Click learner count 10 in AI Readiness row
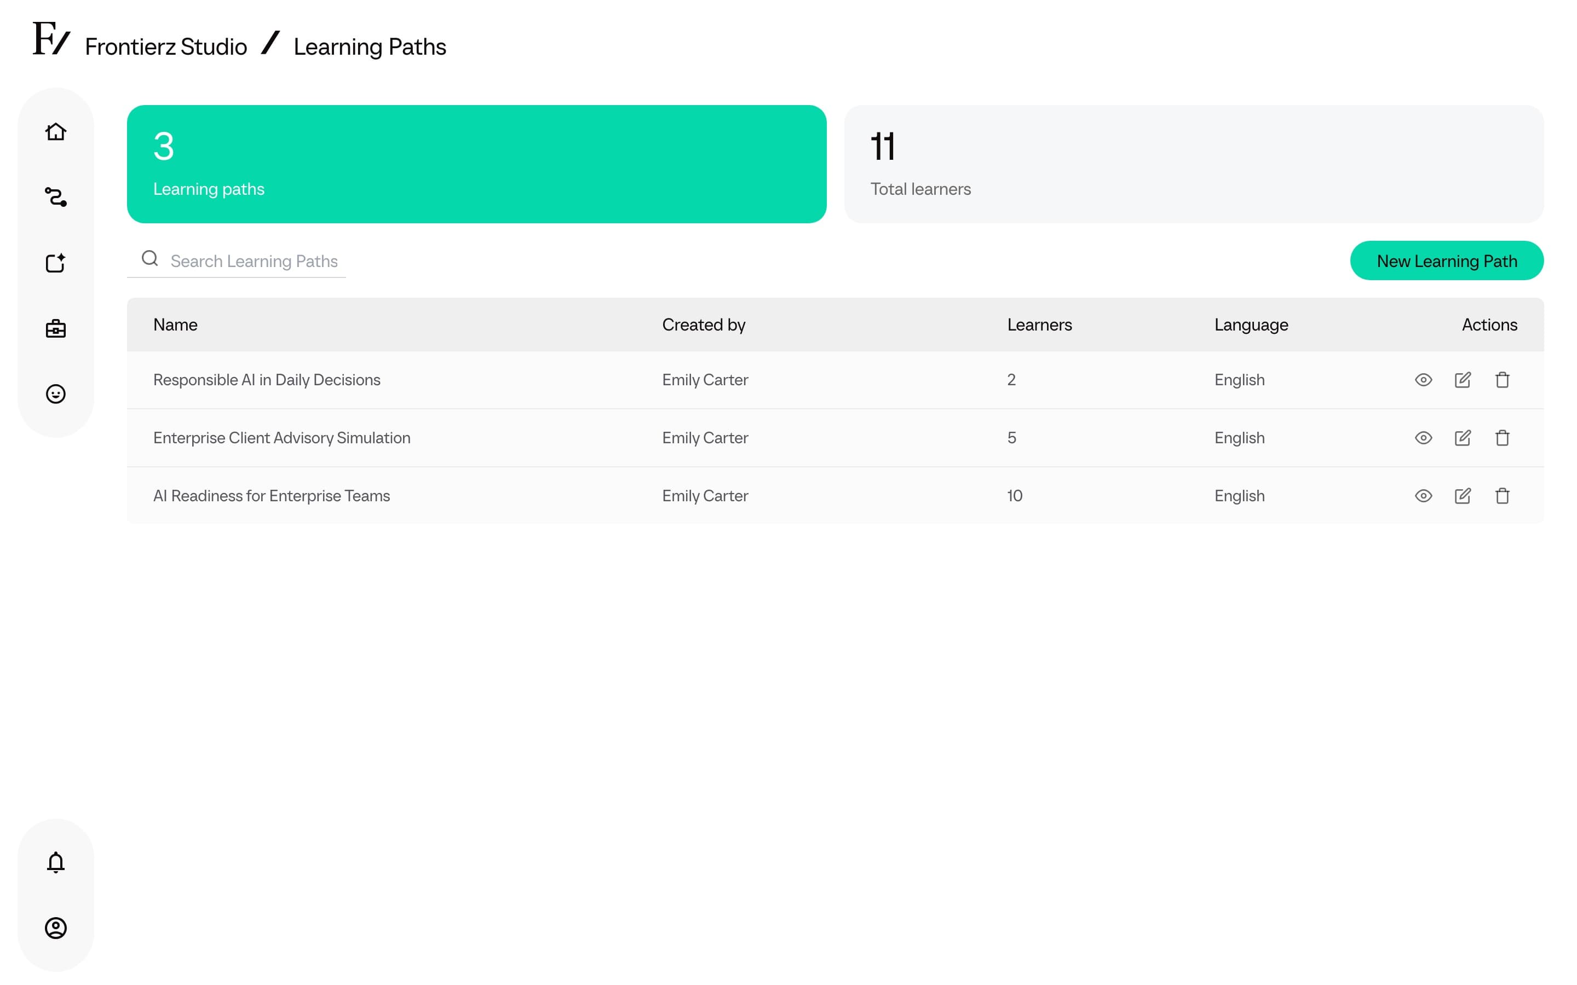 point(1015,496)
